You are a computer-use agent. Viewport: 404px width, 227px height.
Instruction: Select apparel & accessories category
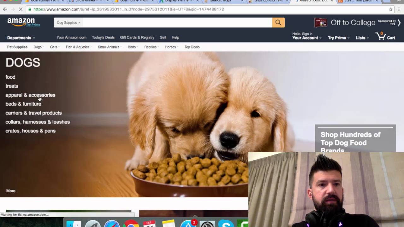(x=30, y=95)
